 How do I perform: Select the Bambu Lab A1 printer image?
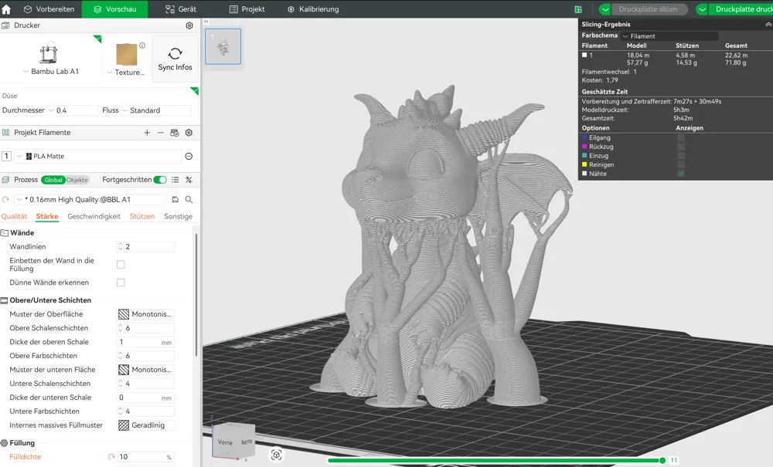click(x=48, y=53)
